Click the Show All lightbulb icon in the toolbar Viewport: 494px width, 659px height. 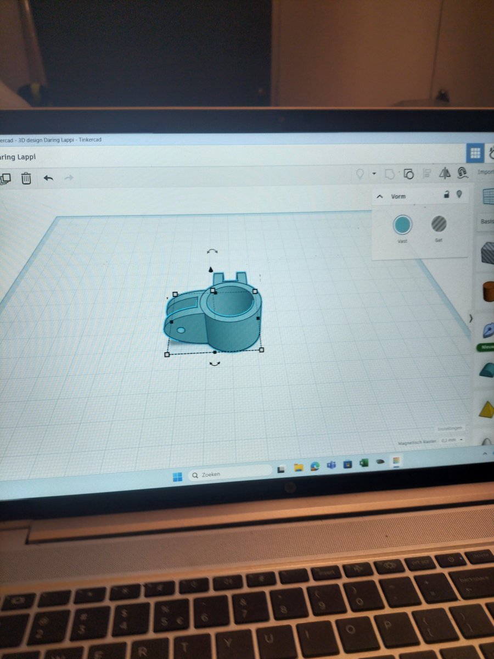tap(360, 174)
